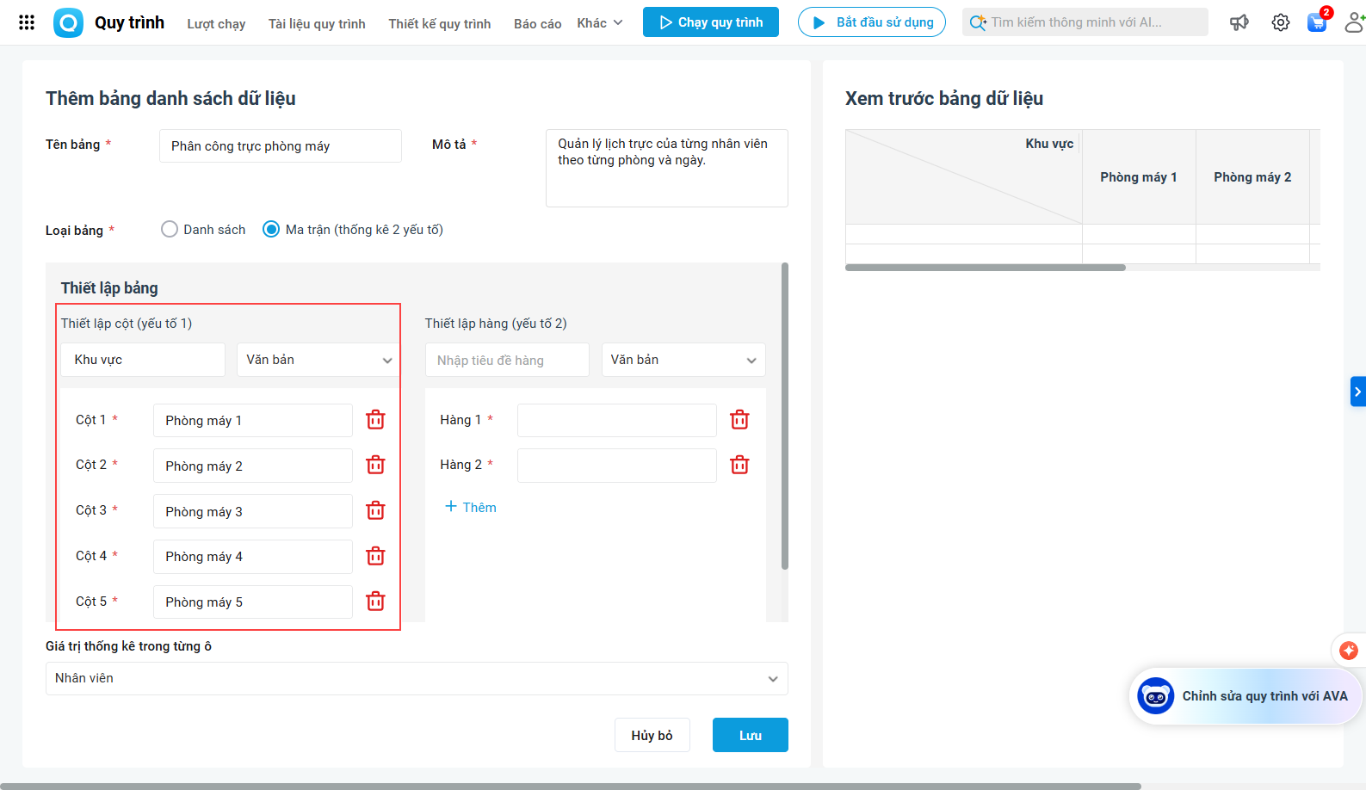Delete column Cột 1 with trash icon

[x=375, y=420]
